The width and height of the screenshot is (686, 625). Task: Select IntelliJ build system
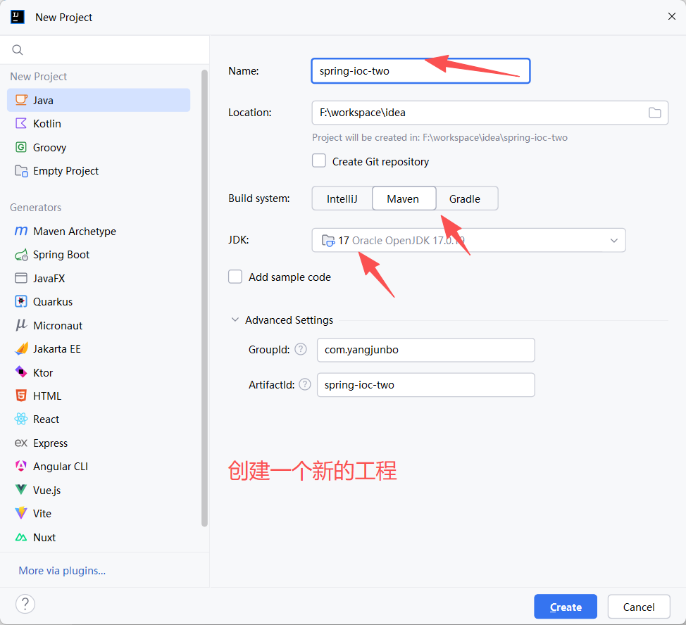(x=342, y=198)
